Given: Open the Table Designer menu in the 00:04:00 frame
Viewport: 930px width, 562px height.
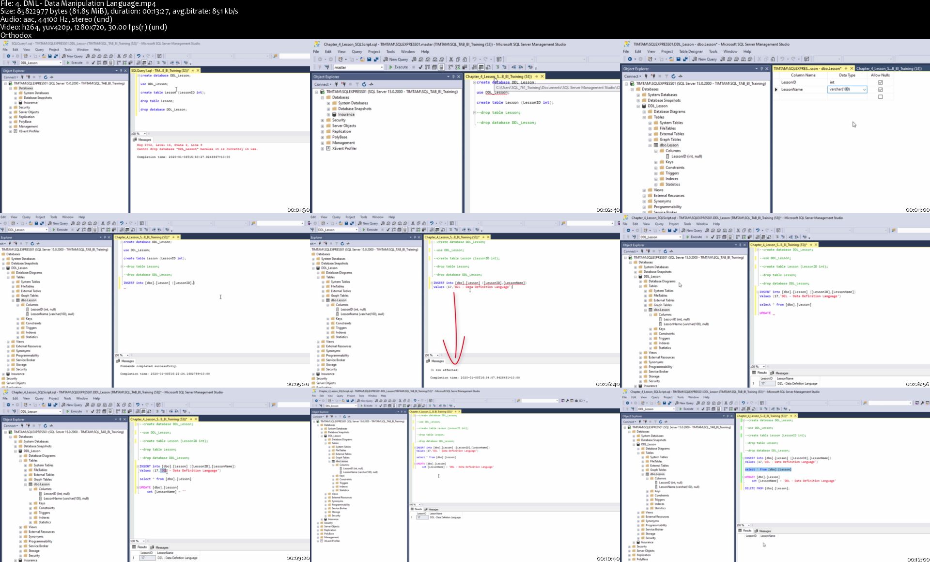Looking at the screenshot, I should pos(691,51).
